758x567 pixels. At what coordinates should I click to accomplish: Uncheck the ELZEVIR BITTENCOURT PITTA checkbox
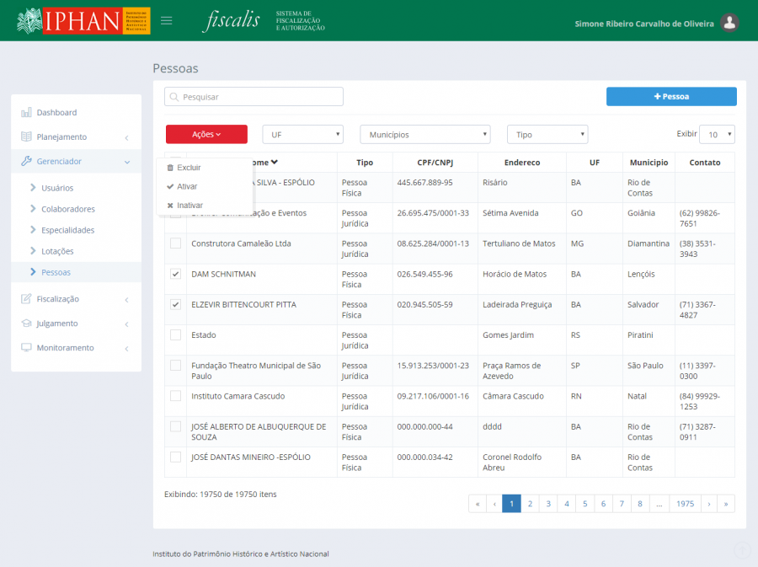click(175, 304)
